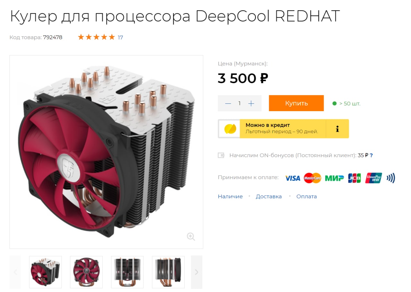Show previous thumbnails with left arrow
Viewport: 411px width, 292px height.
click(15, 272)
